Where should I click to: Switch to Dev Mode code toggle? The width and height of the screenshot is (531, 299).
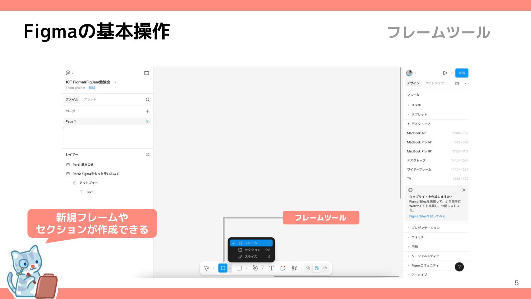(325, 268)
